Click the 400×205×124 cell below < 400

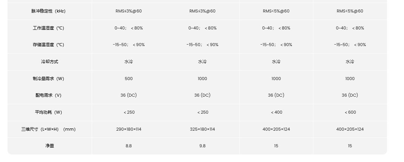[276, 129]
